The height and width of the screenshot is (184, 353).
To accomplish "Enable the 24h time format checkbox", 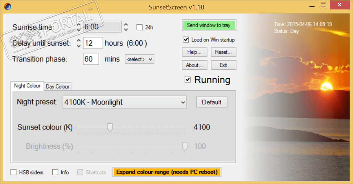I will 140,28.
